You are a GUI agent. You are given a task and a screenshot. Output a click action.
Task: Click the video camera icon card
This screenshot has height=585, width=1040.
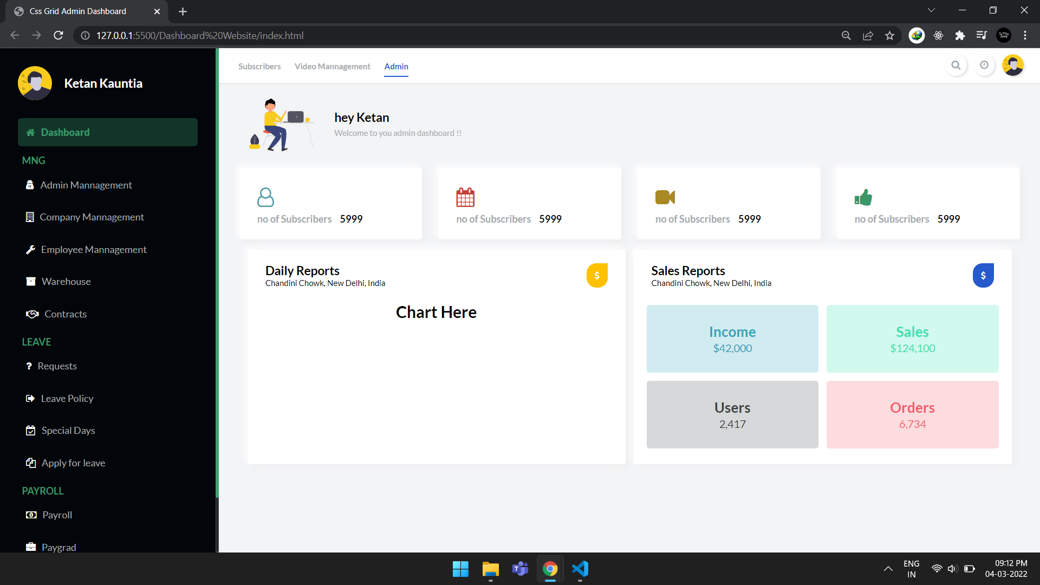[x=665, y=197]
